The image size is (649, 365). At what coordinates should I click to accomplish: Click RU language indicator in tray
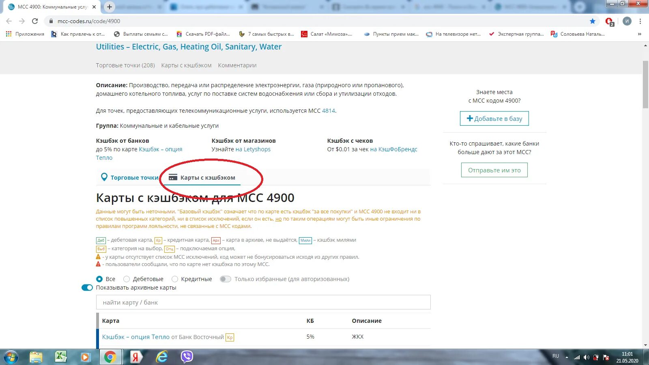tap(556, 356)
